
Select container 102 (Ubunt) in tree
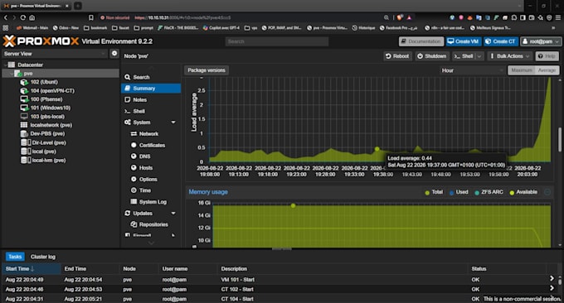[x=43, y=82]
